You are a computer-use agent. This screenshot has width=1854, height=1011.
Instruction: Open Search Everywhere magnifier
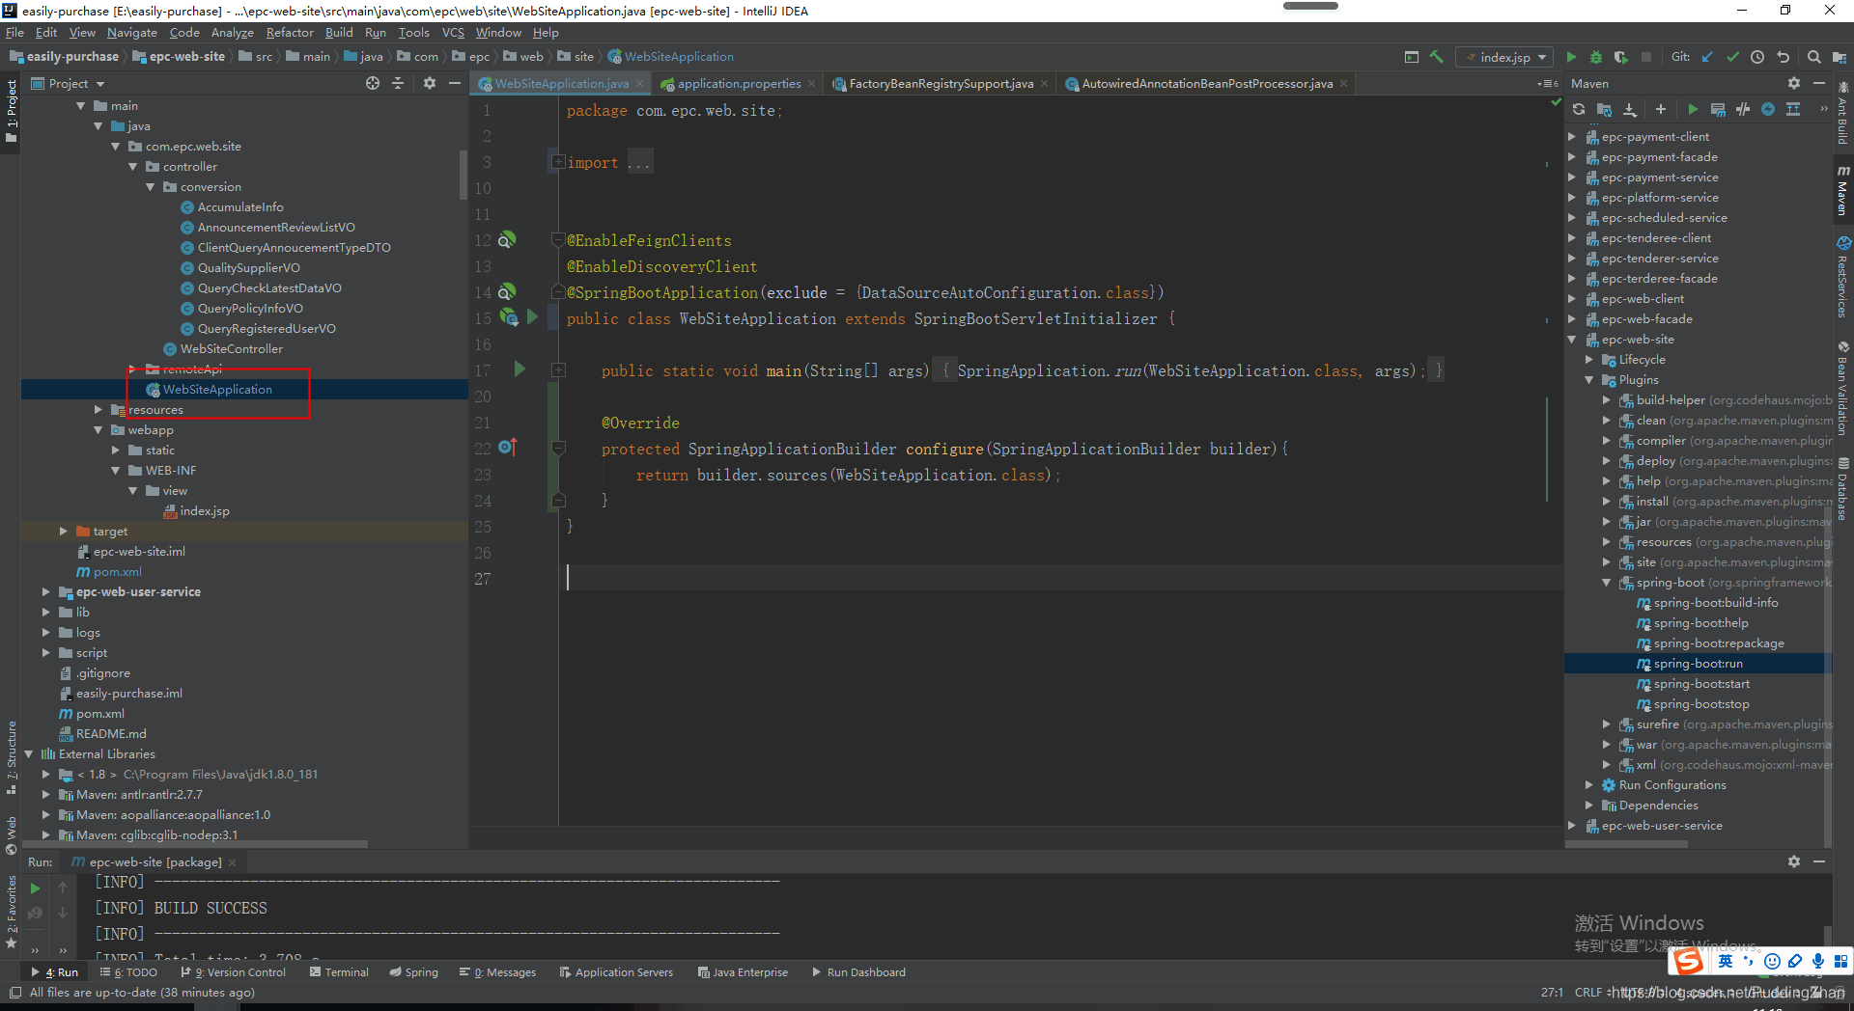(x=1813, y=57)
